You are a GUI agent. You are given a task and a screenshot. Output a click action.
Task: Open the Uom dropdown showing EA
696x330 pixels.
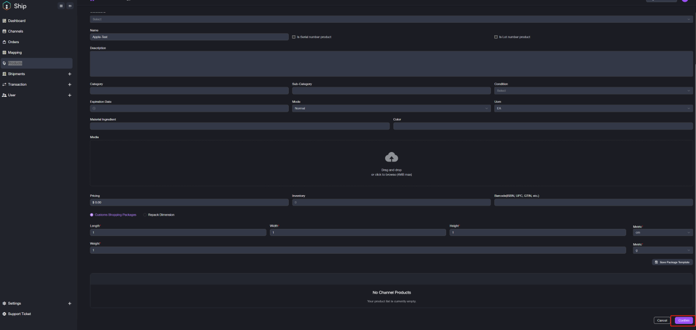click(593, 108)
